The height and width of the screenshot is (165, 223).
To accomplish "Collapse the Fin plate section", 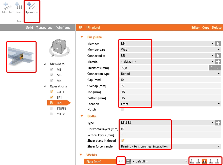I will coord(82,37).
